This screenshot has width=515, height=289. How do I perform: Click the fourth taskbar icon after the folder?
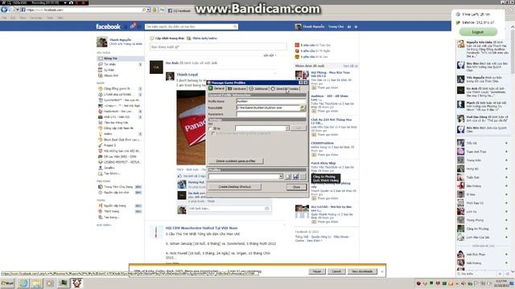pos(50,283)
